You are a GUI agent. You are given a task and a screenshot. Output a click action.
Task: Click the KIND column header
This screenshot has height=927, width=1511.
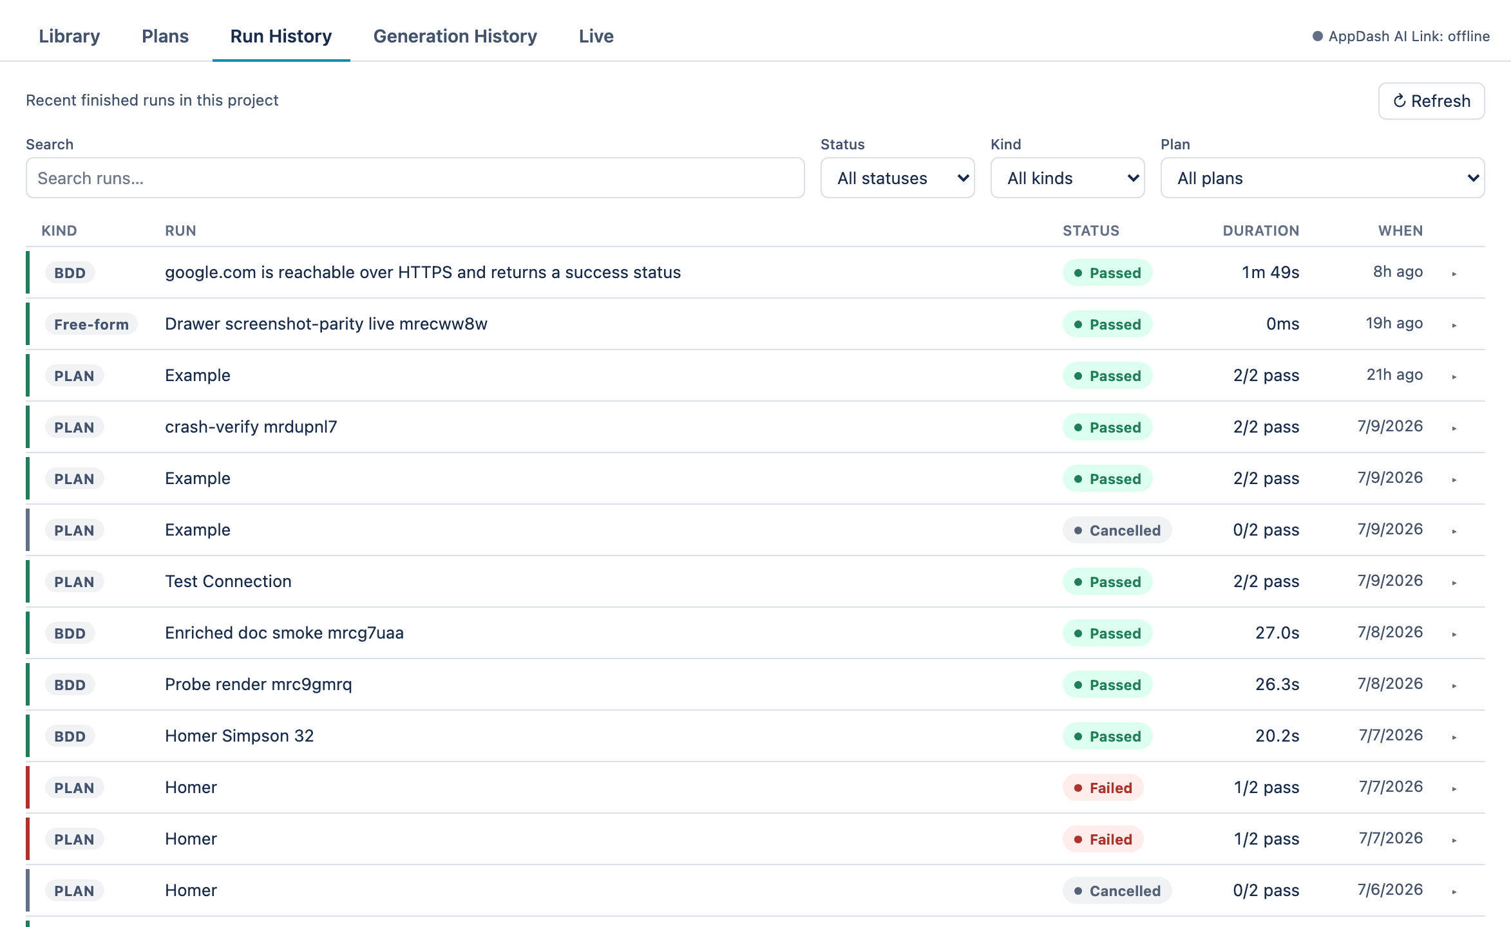(59, 230)
